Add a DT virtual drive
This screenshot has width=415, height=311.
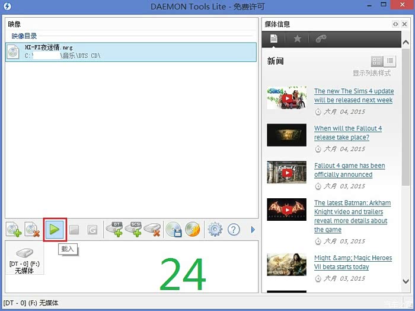(x=114, y=230)
